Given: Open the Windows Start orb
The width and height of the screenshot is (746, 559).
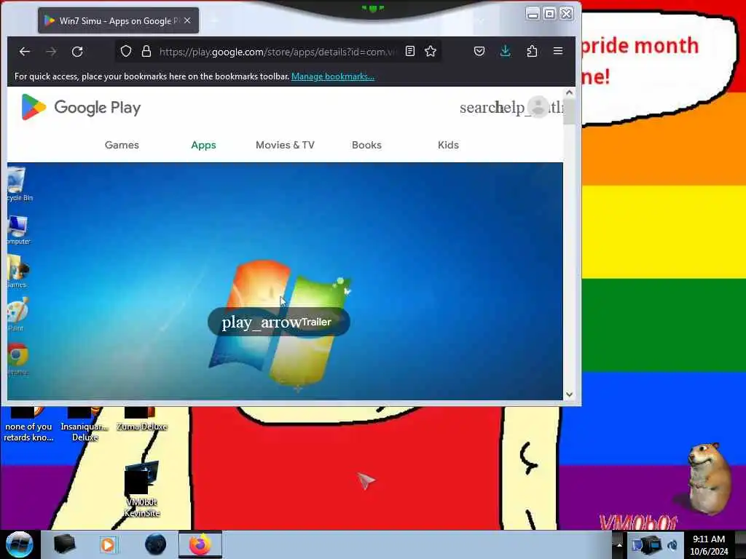Looking at the screenshot, I should click(x=19, y=544).
